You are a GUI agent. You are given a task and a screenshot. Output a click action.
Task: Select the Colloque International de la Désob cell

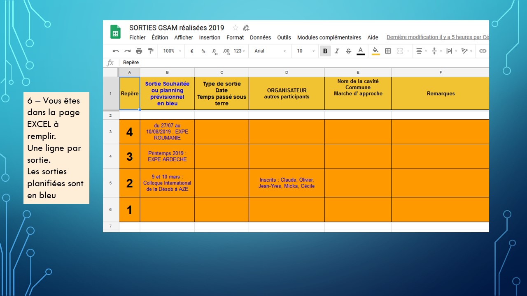click(x=167, y=183)
